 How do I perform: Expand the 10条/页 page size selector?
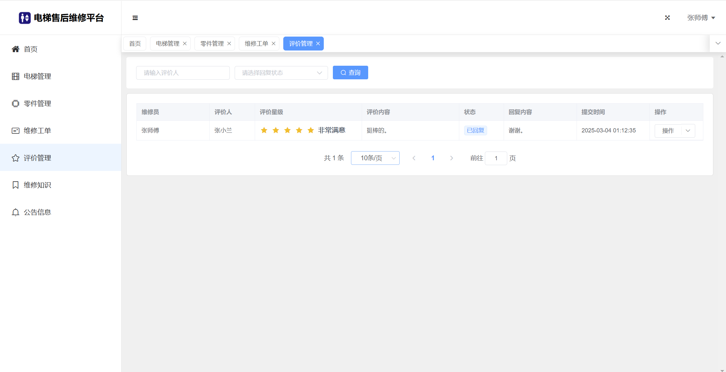pos(375,158)
